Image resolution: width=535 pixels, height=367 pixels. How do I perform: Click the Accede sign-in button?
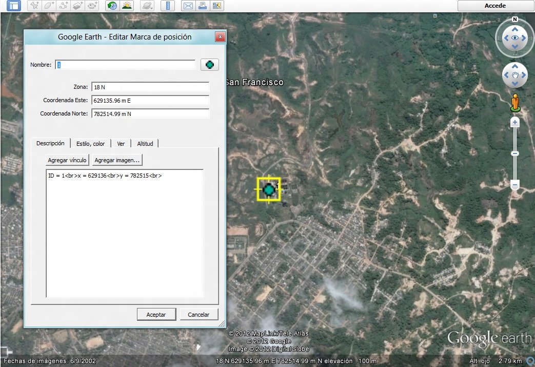tap(496, 6)
